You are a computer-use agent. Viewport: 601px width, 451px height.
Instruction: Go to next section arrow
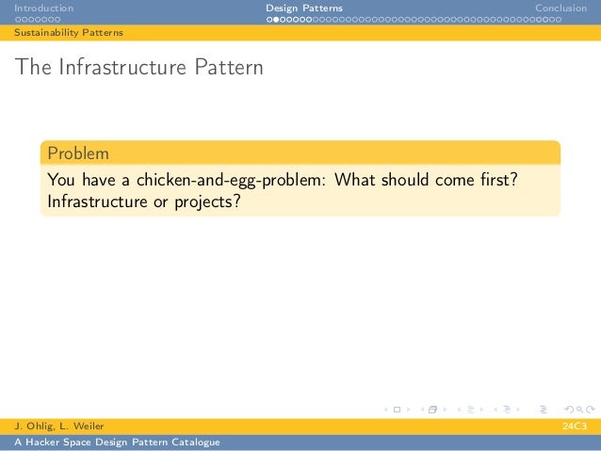click(x=518, y=410)
